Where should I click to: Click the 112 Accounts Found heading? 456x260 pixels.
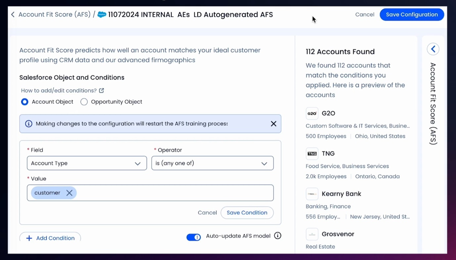[340, 52]
